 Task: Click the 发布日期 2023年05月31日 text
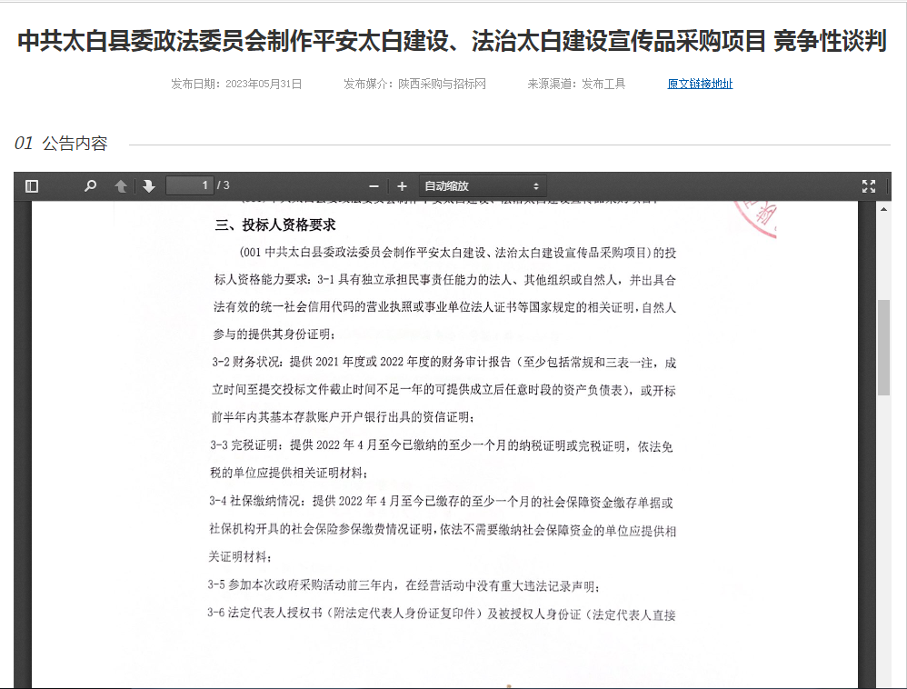(x=236, y=84)
